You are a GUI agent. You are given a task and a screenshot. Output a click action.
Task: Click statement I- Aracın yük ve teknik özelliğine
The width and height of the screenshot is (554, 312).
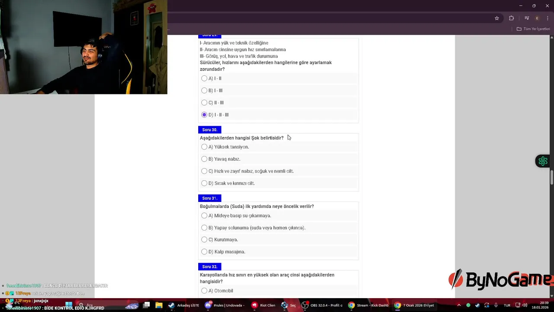pyautogui.click(x=234, y=43)
